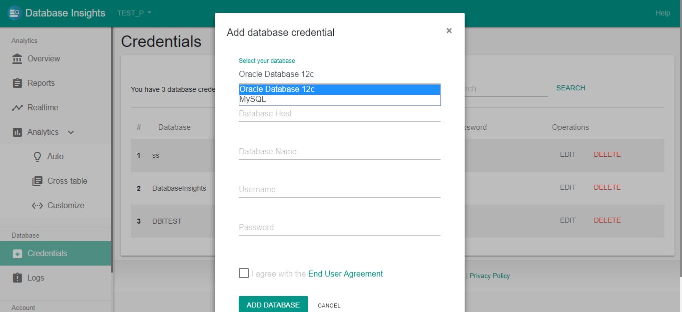Image resolution: width=682 pixels, height=312 pixels.
Task: Click CANCEL in the dialog
Action: [329, 306]
